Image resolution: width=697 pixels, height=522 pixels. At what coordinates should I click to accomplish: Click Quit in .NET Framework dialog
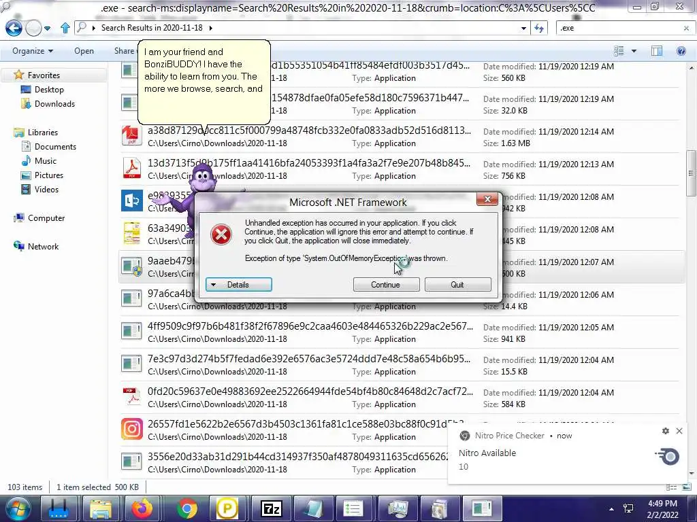[457, 285]
